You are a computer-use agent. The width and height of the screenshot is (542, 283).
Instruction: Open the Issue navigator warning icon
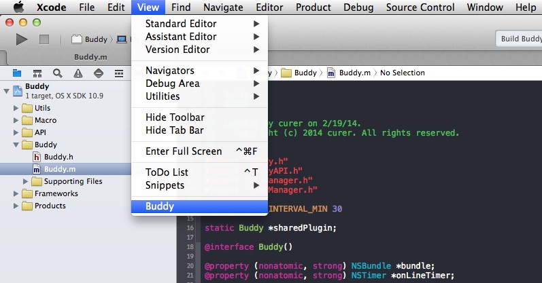coord(78,73)
